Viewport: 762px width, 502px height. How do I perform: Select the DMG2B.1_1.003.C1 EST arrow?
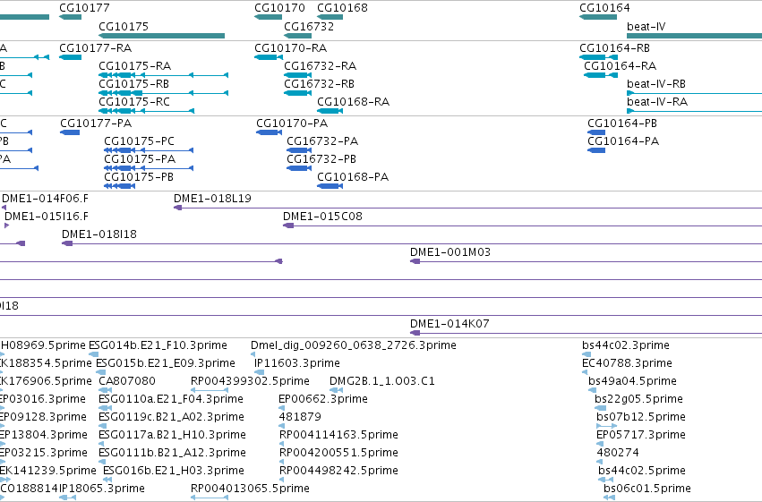click(x=336, y=390)
